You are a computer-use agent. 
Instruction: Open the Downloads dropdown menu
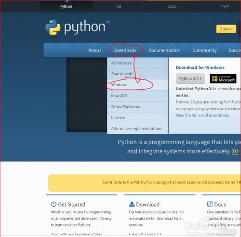pyautogui.click(x=125, y=50)
